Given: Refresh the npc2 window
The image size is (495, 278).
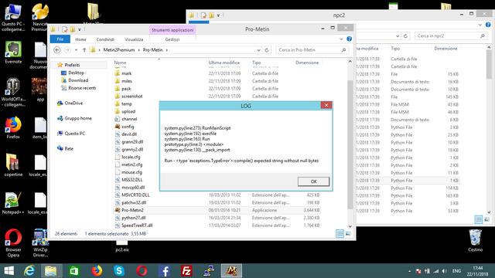Looking at the screenshot, I should click(x=405, y=36).
